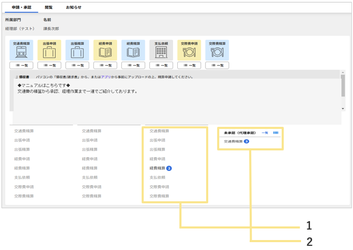Viewport: 353px width, 250px height.
Task: Click 一覧 button under 経費申請 tile
Action: tap(105, 66)
